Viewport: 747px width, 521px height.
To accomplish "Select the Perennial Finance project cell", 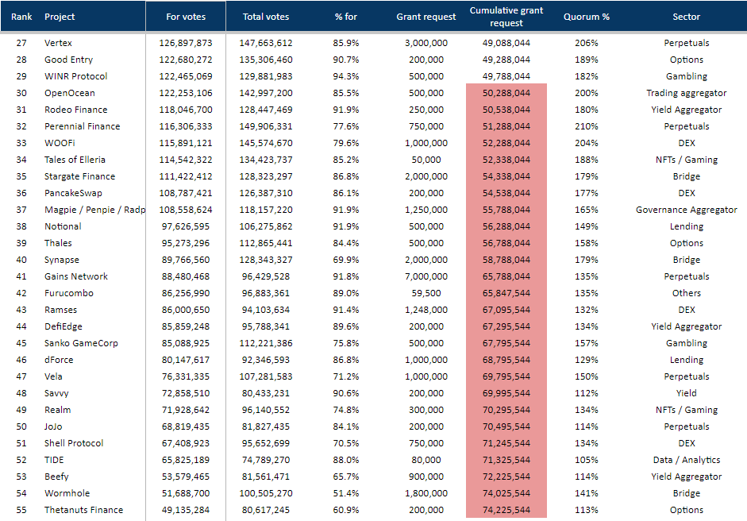I will click(x=82, y=126).
